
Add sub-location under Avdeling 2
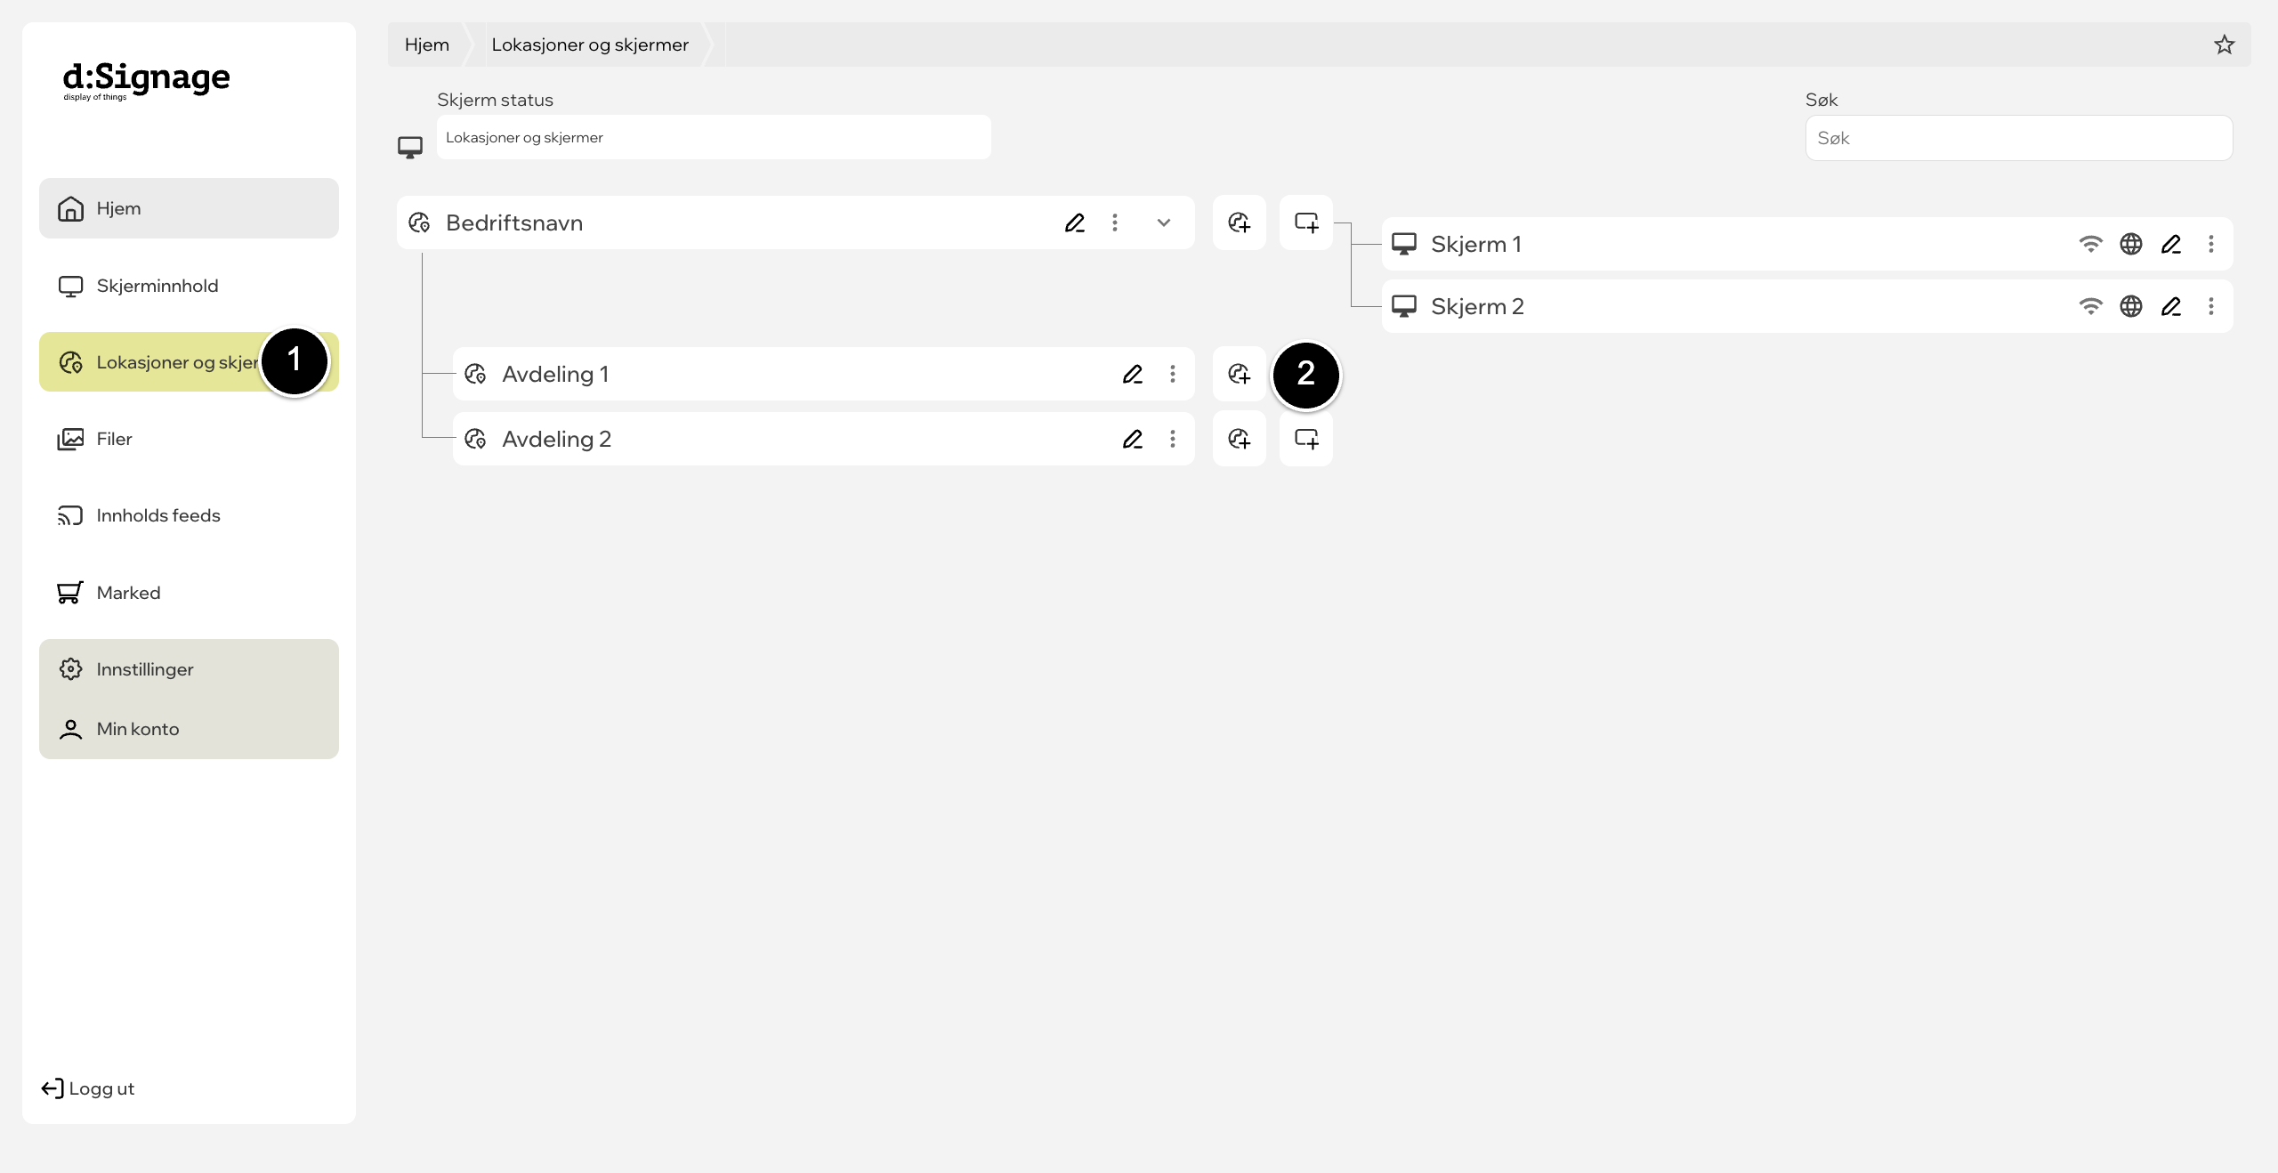point(1240,439)
